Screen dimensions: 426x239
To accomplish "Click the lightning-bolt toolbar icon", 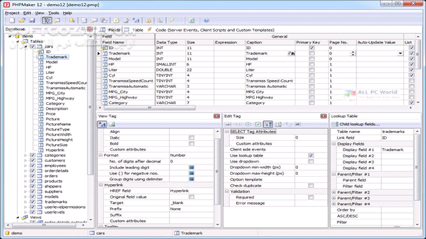I will coord(172,20).
